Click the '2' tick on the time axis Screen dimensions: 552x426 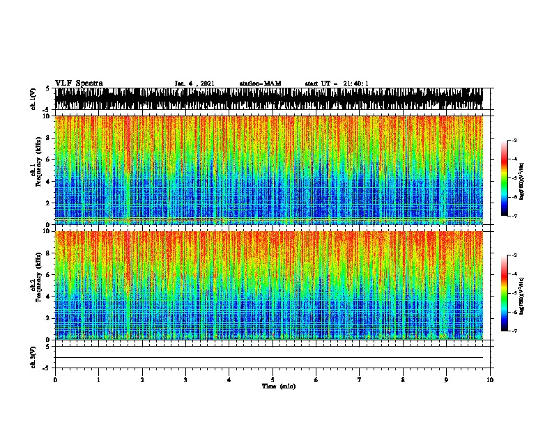pyautogui.click(x=142, y=380)
